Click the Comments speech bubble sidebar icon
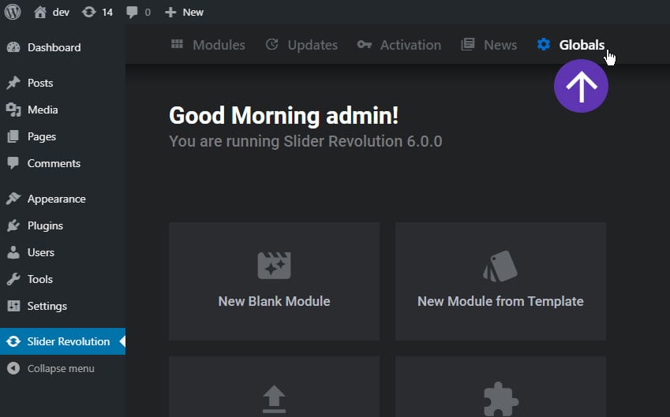This screenshot has height=417, width=670. coord(13,163)
